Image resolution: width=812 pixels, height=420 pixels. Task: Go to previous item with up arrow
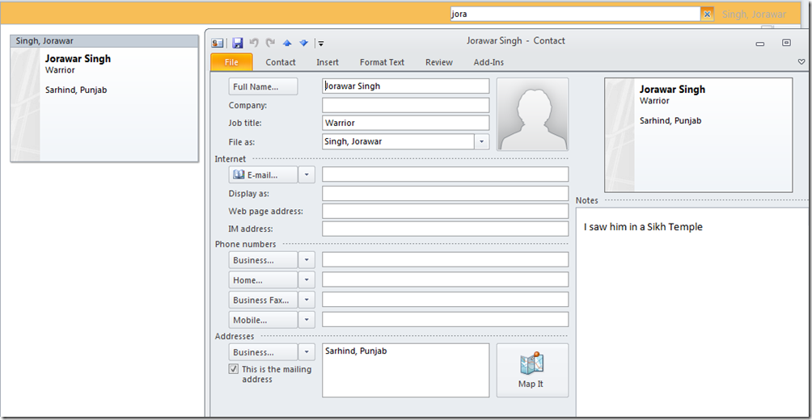click(x=287, y=43)
